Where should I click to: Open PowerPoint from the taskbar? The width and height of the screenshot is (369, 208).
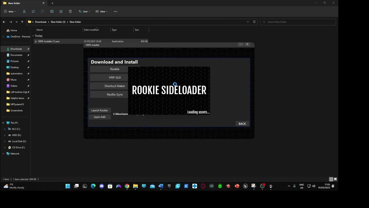pos(237,186)
